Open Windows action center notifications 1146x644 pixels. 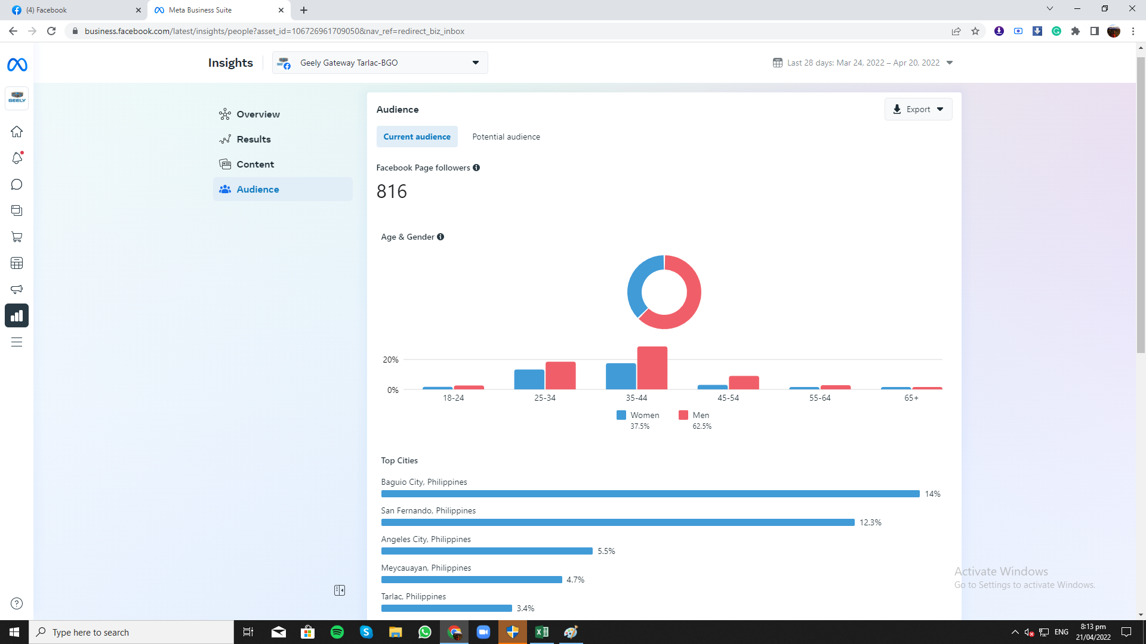tap(1126, 632)
